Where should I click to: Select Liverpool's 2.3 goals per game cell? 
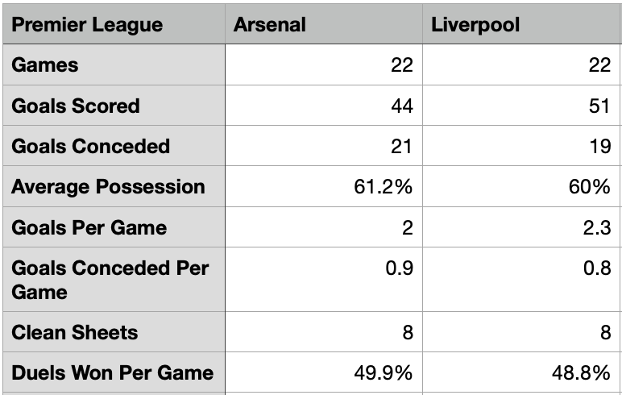[521, 227]
